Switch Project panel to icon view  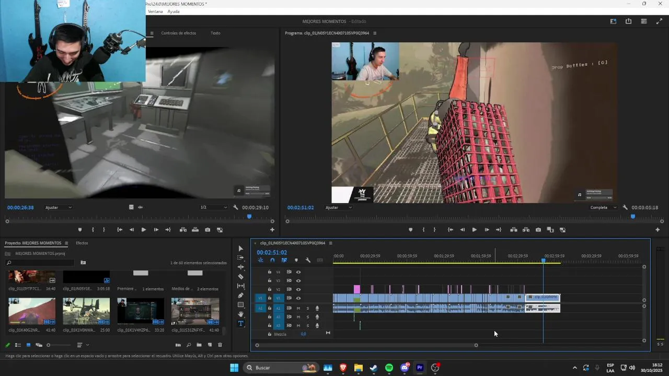point(28,345)
